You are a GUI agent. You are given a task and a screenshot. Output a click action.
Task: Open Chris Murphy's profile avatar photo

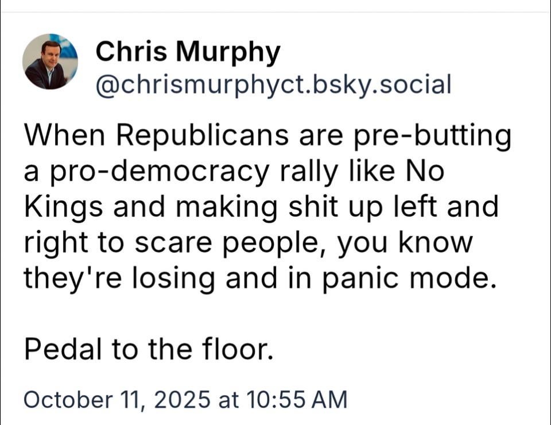point(50,61)
